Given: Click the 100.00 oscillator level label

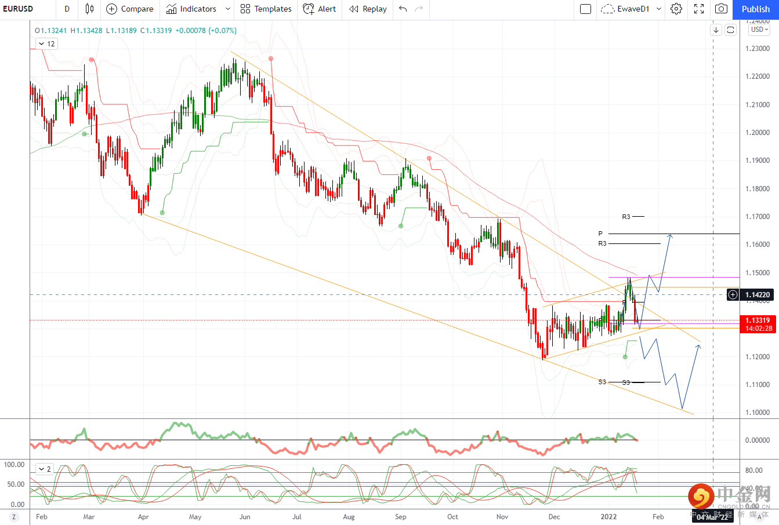Looking at the screenshot, I should tap(14, 464).
